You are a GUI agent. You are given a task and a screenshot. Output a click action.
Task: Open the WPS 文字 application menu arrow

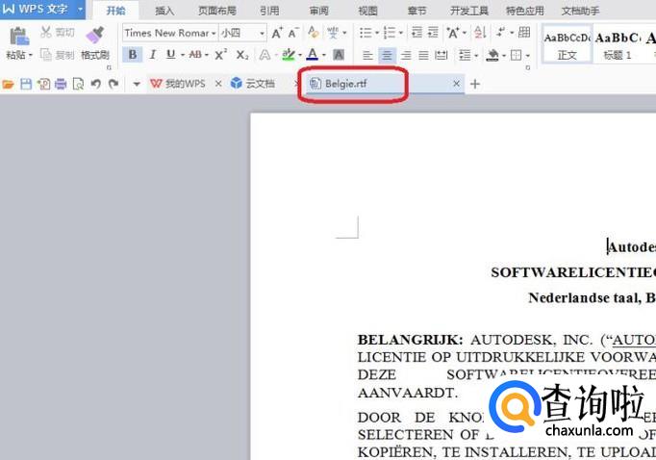[x=80, y=9]
